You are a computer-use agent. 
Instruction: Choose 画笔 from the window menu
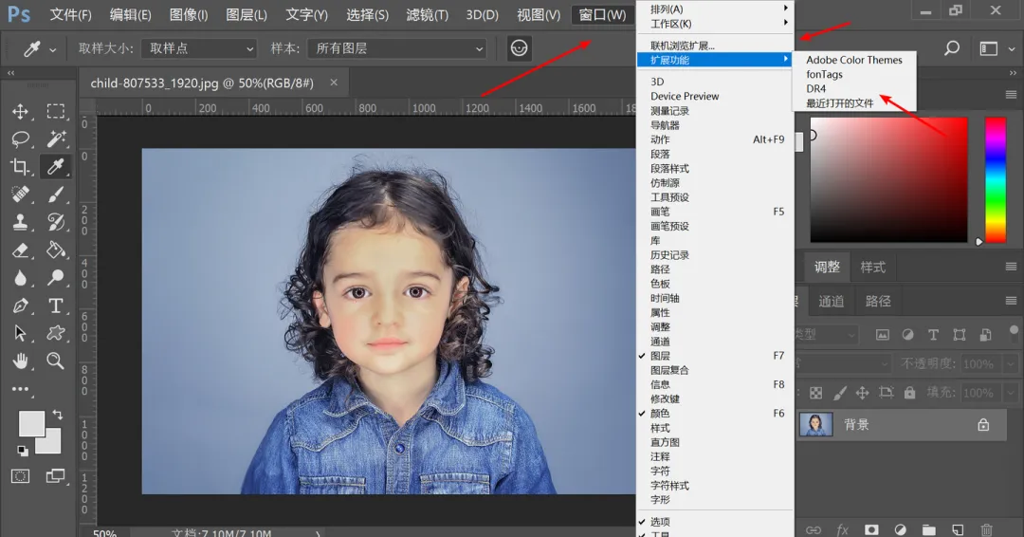point(715,212)
